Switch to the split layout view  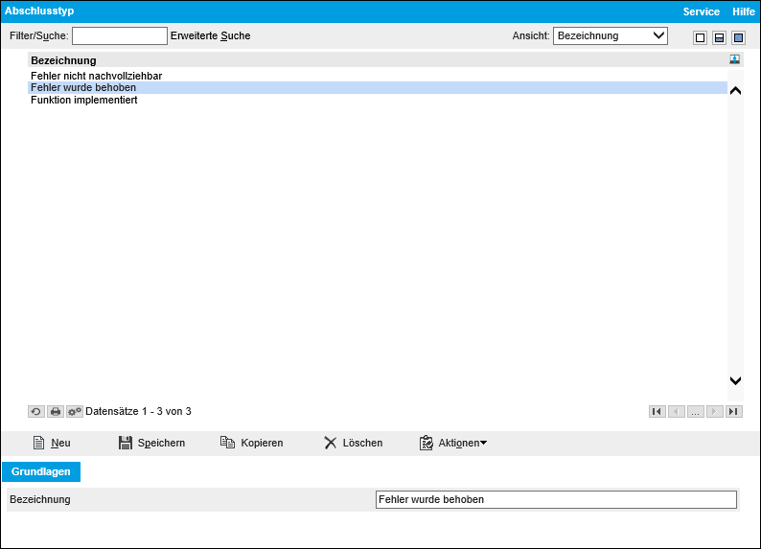pos(719,37)
